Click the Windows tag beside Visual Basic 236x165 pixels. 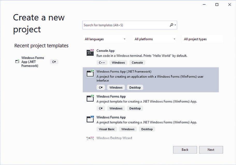pos(128,129)
